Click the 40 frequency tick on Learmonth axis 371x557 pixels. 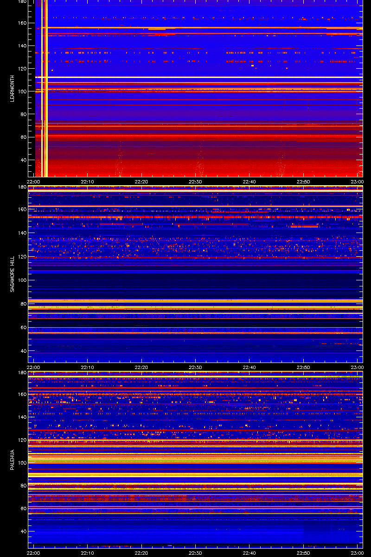point(23,160)
